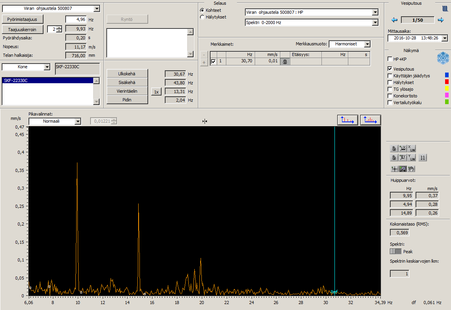This screenshot has height=310, width=451.
Task: Open the Kone dropdown
Action: click(x=47, y=67)
